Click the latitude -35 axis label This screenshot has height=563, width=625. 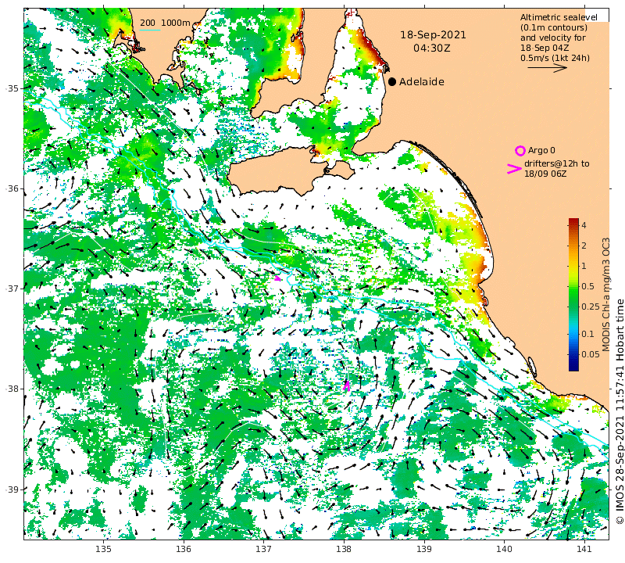[12, 88]
